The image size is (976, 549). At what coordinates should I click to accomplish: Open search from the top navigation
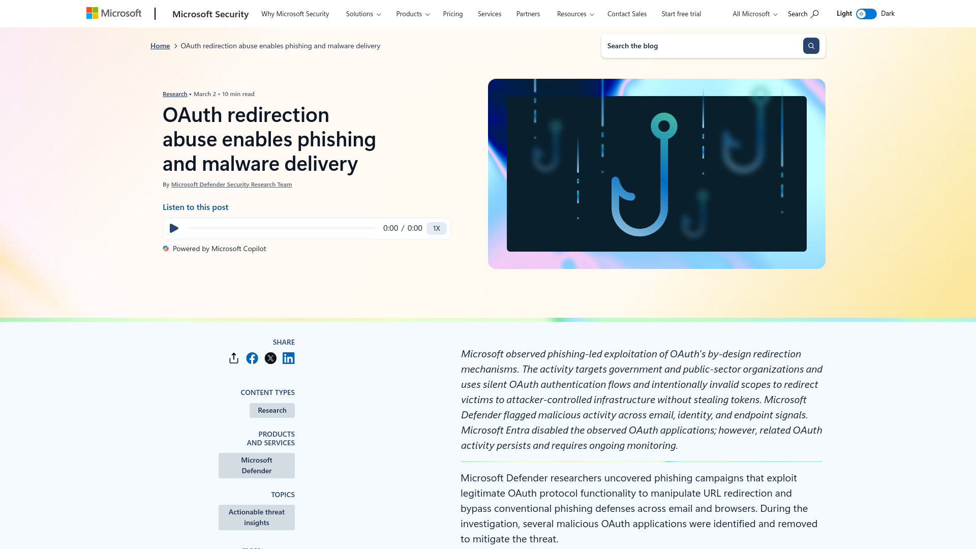point(802,14)
